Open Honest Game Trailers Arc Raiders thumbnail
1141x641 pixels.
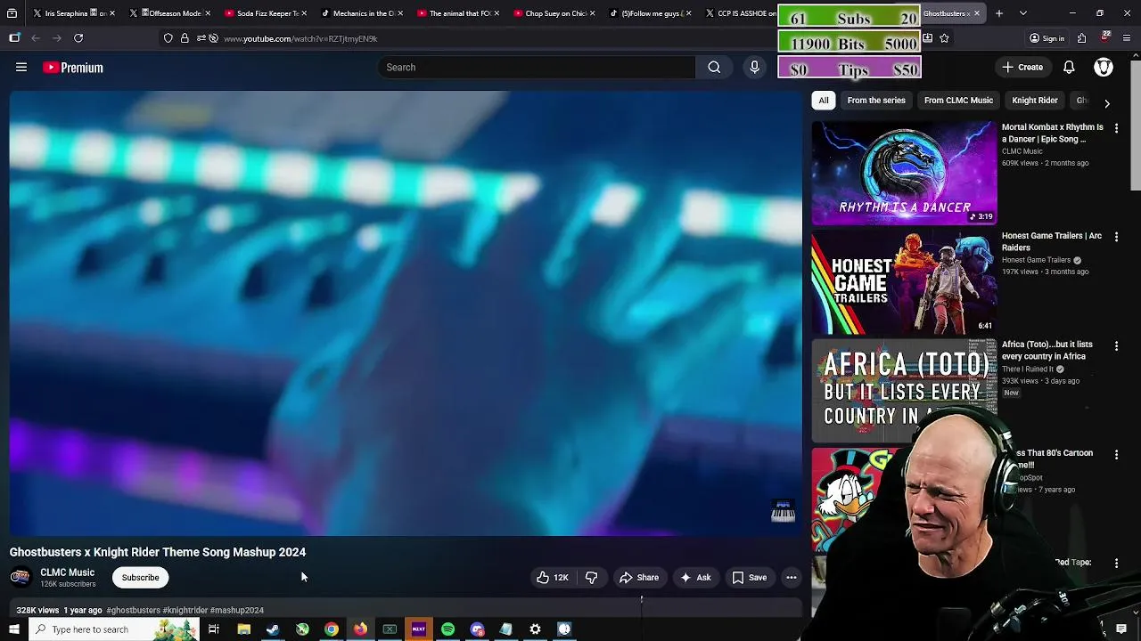coord(904,281)
